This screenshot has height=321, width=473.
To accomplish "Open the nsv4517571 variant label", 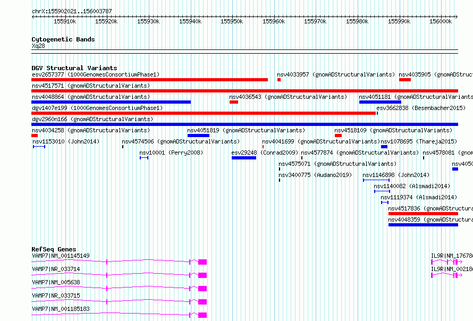I will click(91, 86).
